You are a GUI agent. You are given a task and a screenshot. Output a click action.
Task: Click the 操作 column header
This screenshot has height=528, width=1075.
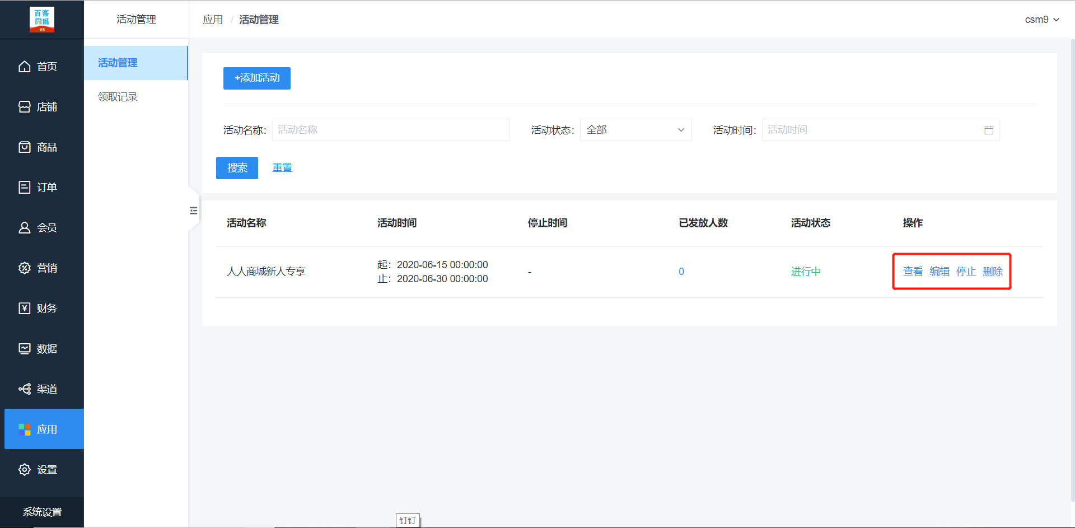tap(913, 223)
